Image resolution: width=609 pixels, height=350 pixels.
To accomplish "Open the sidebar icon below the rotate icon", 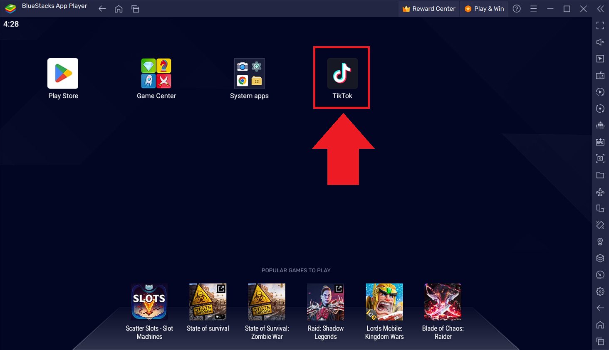I will (x=600, y=225).
